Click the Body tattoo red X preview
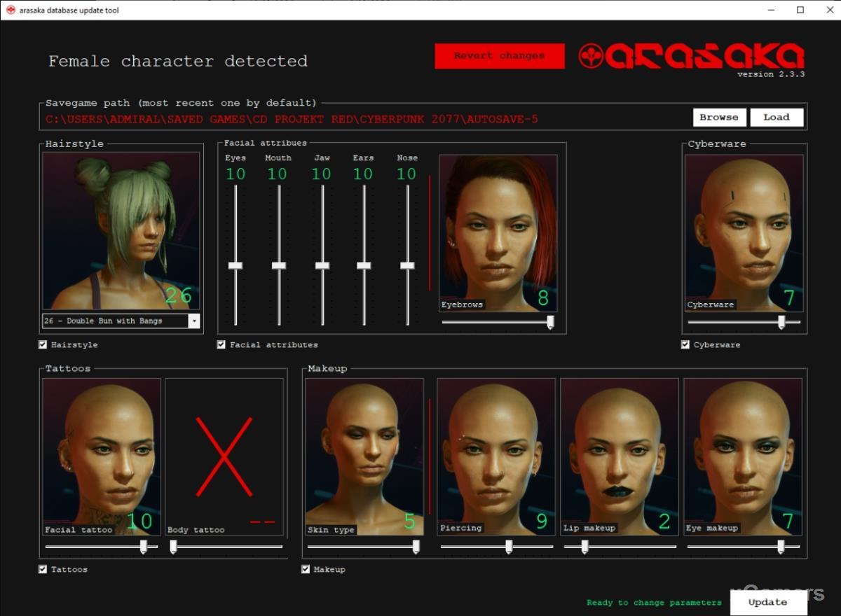Screen dimensions: 841x616 (224, 457)
